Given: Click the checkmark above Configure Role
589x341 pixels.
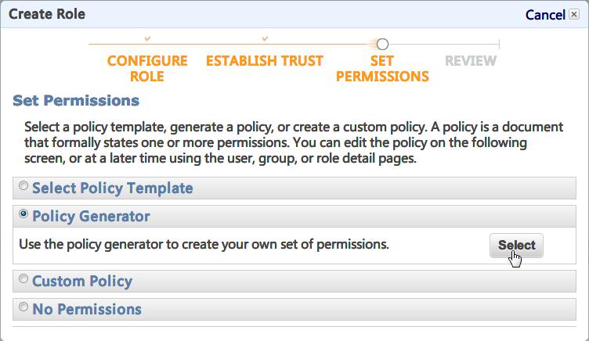Looking at the screenshot, I should pos(147,38).
